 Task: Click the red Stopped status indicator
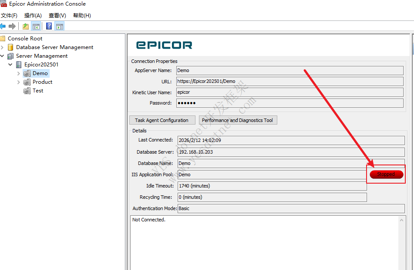386,174
